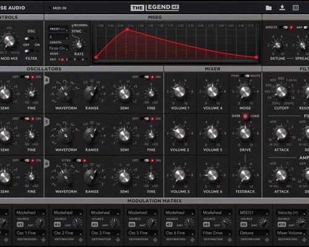Click the save preset download icon
Screen dimensions: 309x247
[282, 7]
